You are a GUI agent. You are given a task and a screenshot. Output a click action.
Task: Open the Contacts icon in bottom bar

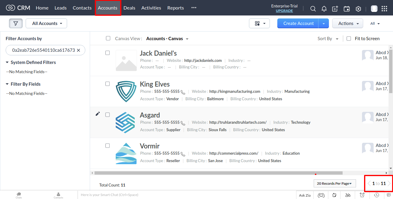pos(58,195)
